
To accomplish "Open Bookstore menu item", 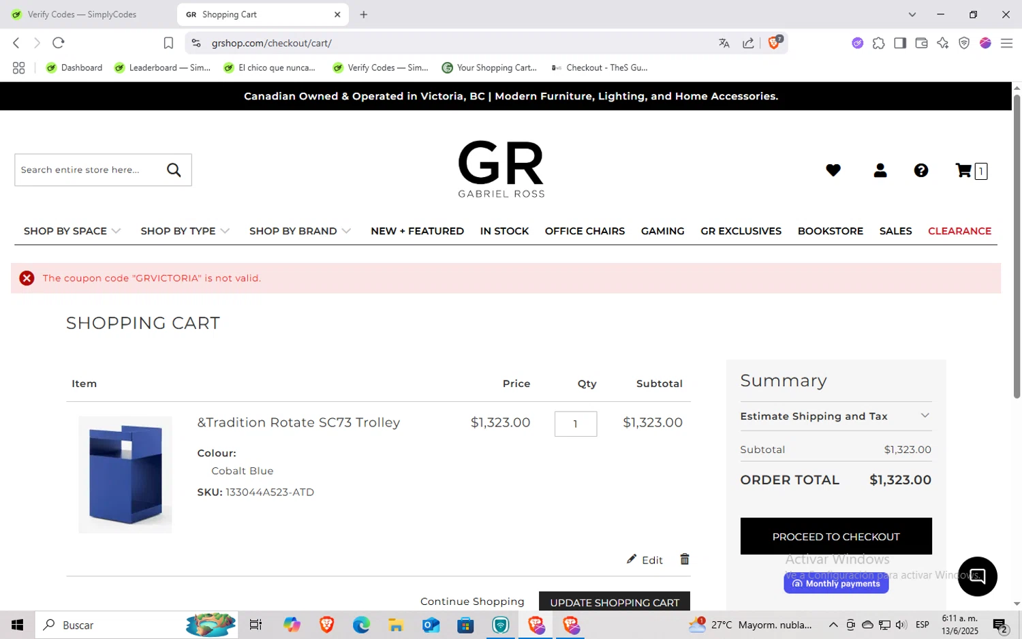I will [830, 231].
